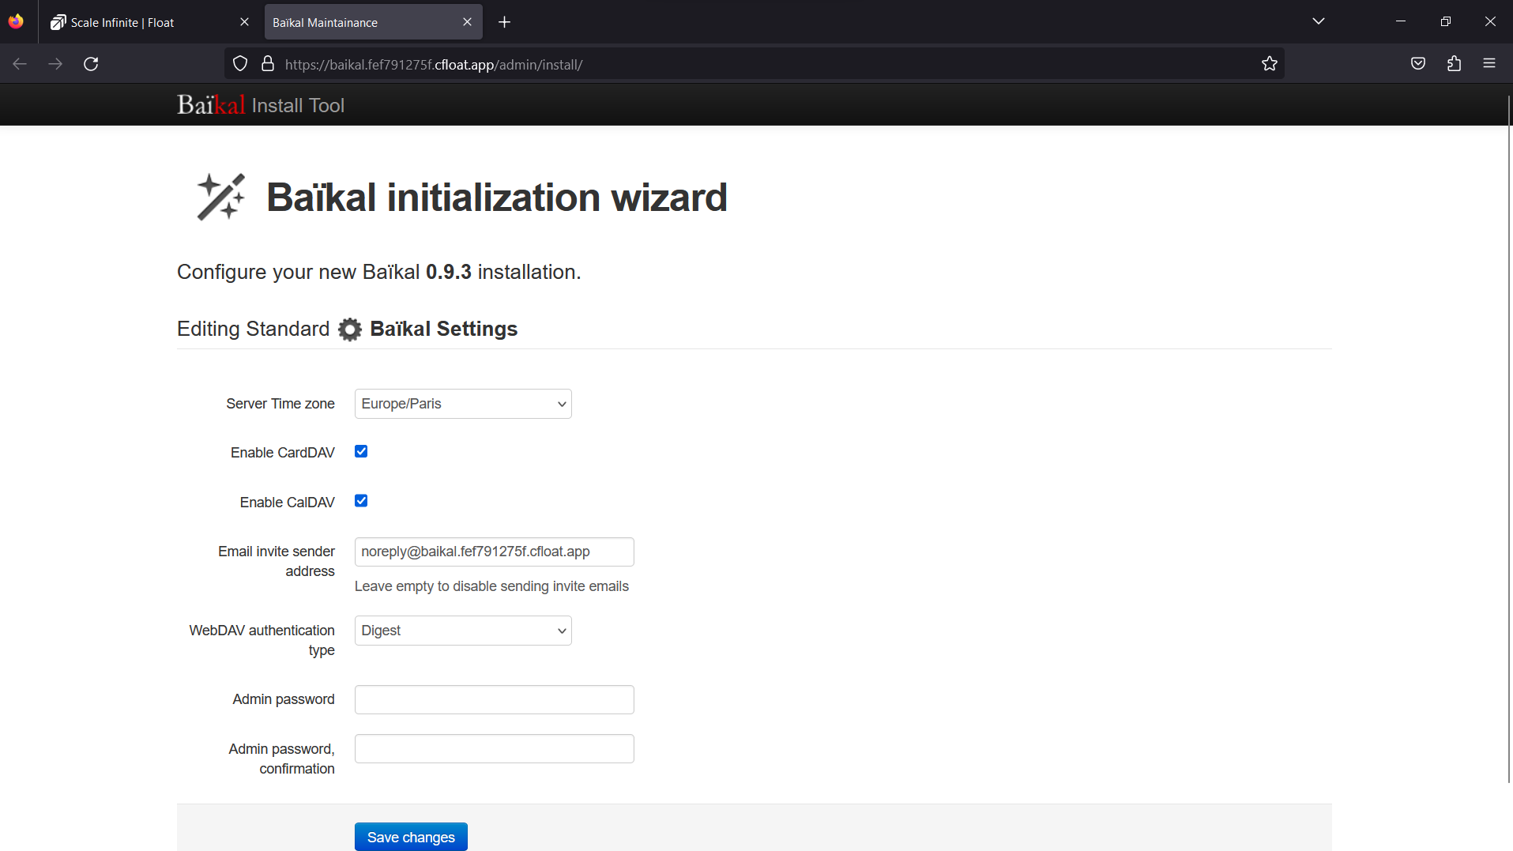Click the URL address bar
This screenshot has width=1513, height=851.
coord(755,64)
